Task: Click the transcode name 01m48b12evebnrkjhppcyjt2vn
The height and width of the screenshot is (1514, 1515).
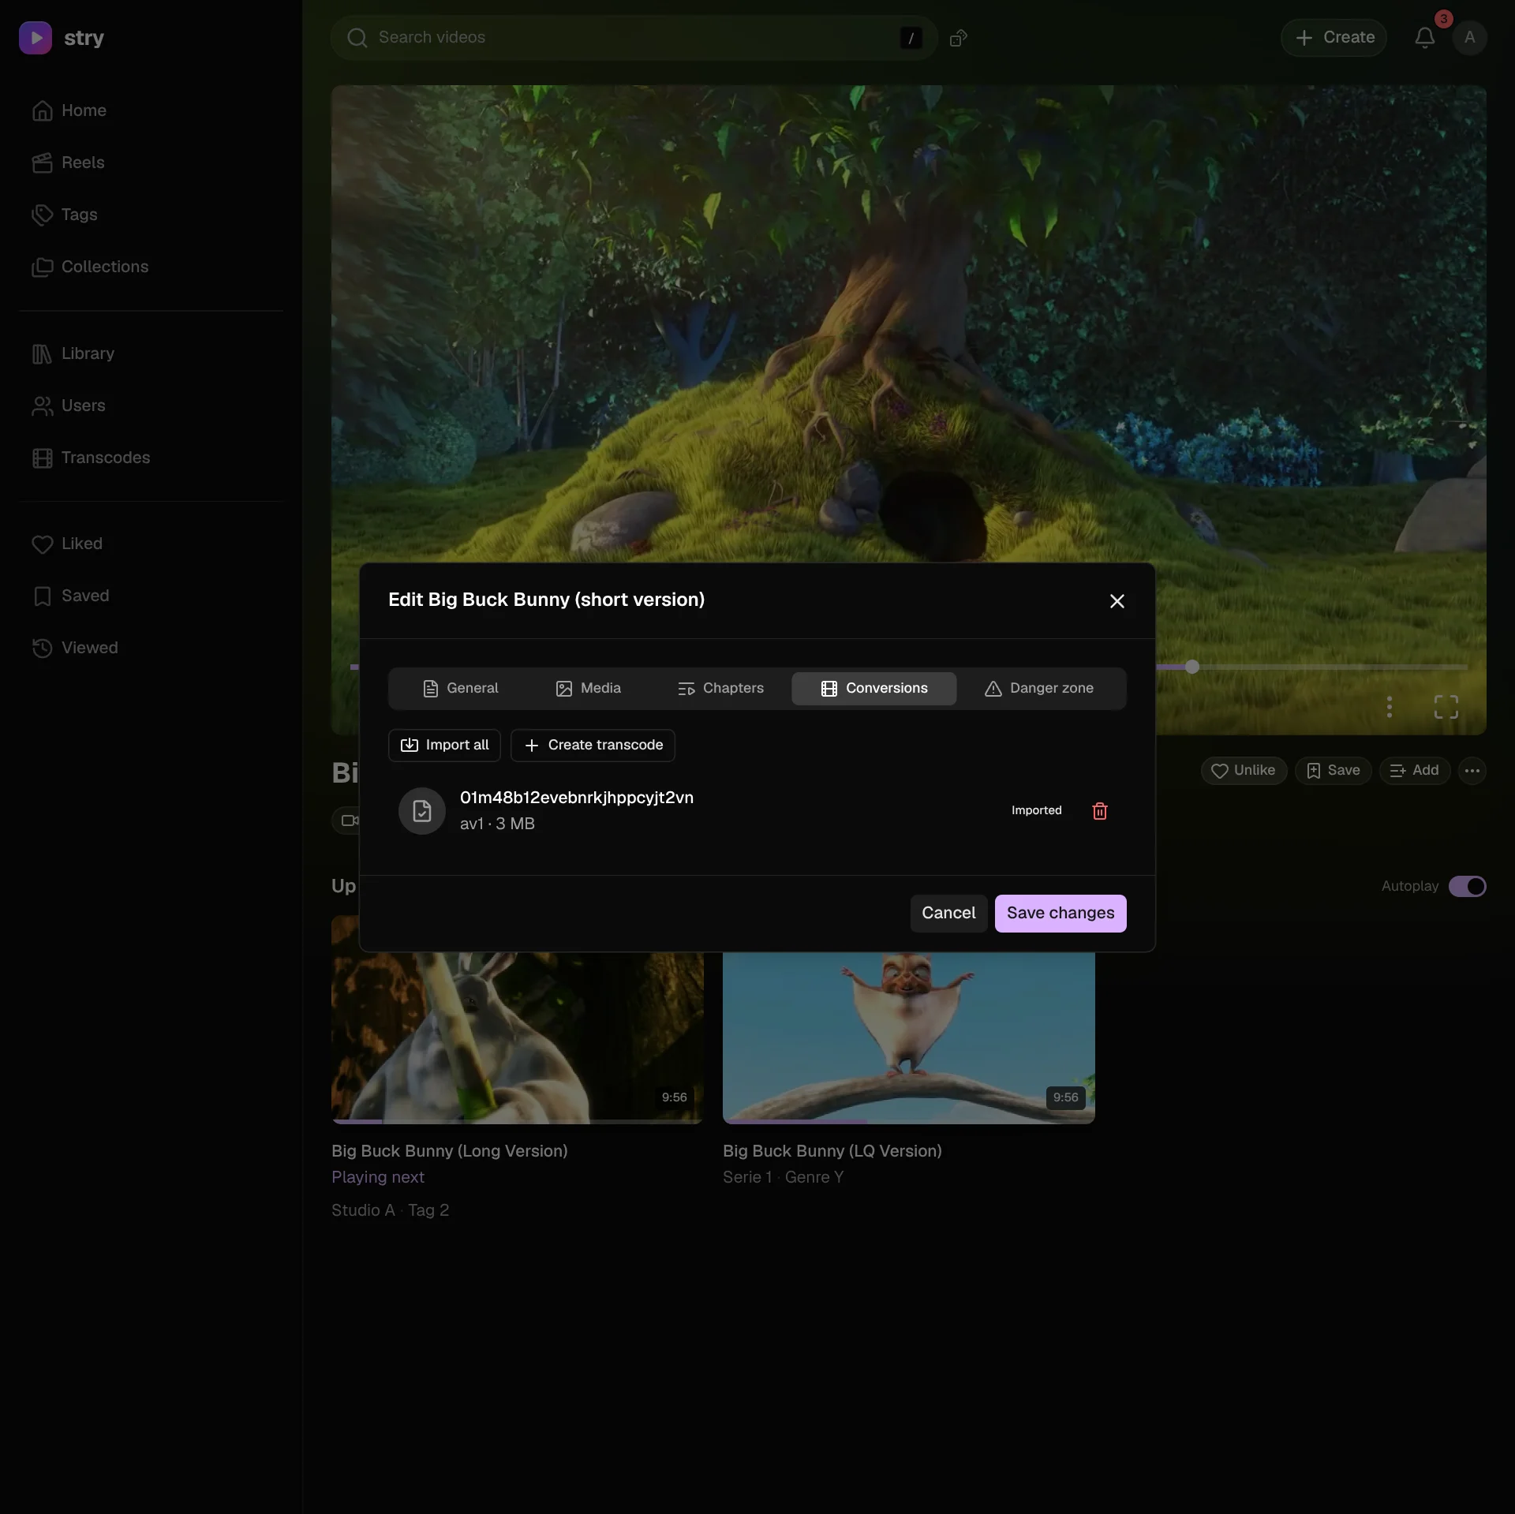Action: pyautogui.click(x=577, y=798)
